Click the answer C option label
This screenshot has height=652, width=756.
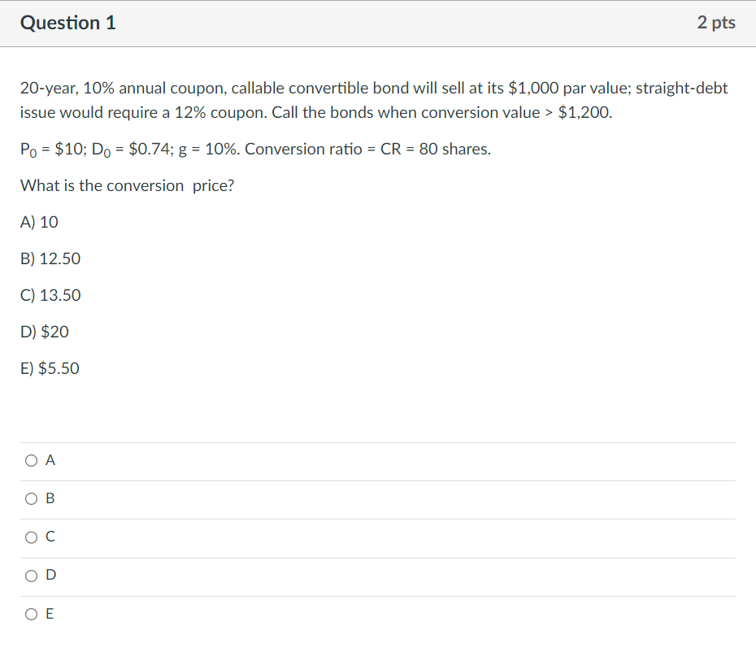(x=50, y=537)
